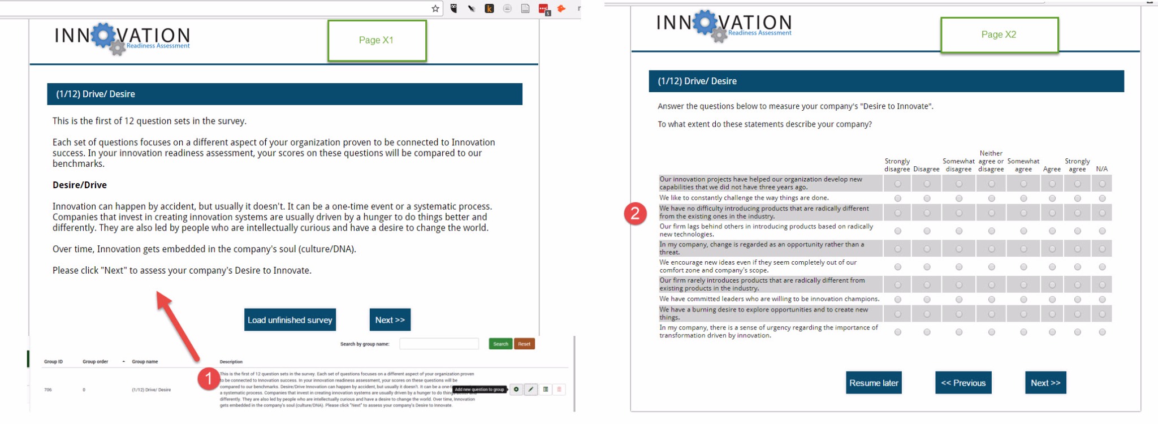Click the orange fox extension icon
Screen dimensions: 1158x424
[x=561, y=8]
